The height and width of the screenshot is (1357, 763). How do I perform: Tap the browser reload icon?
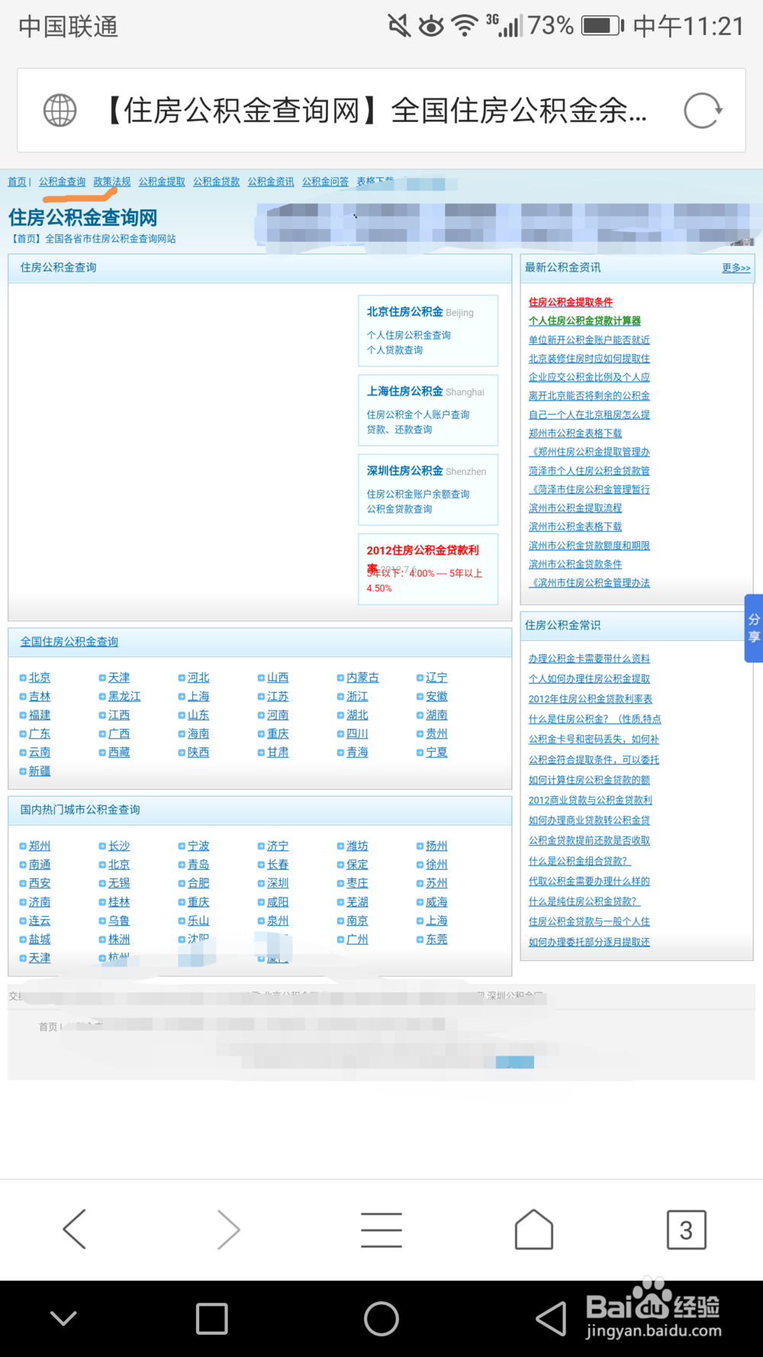pos(703,111)
